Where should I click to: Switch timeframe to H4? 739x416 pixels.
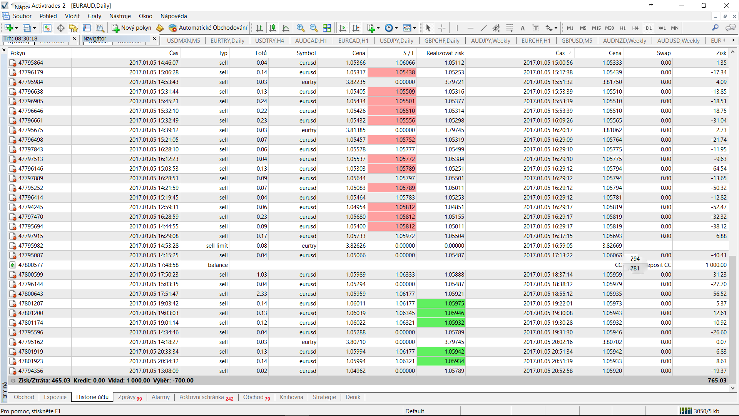tap(635, 28)
